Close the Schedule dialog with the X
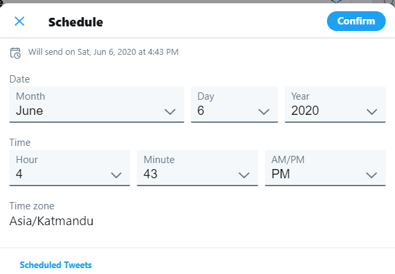The width and height of the screenshot is (395, 274). coord(19,21)
